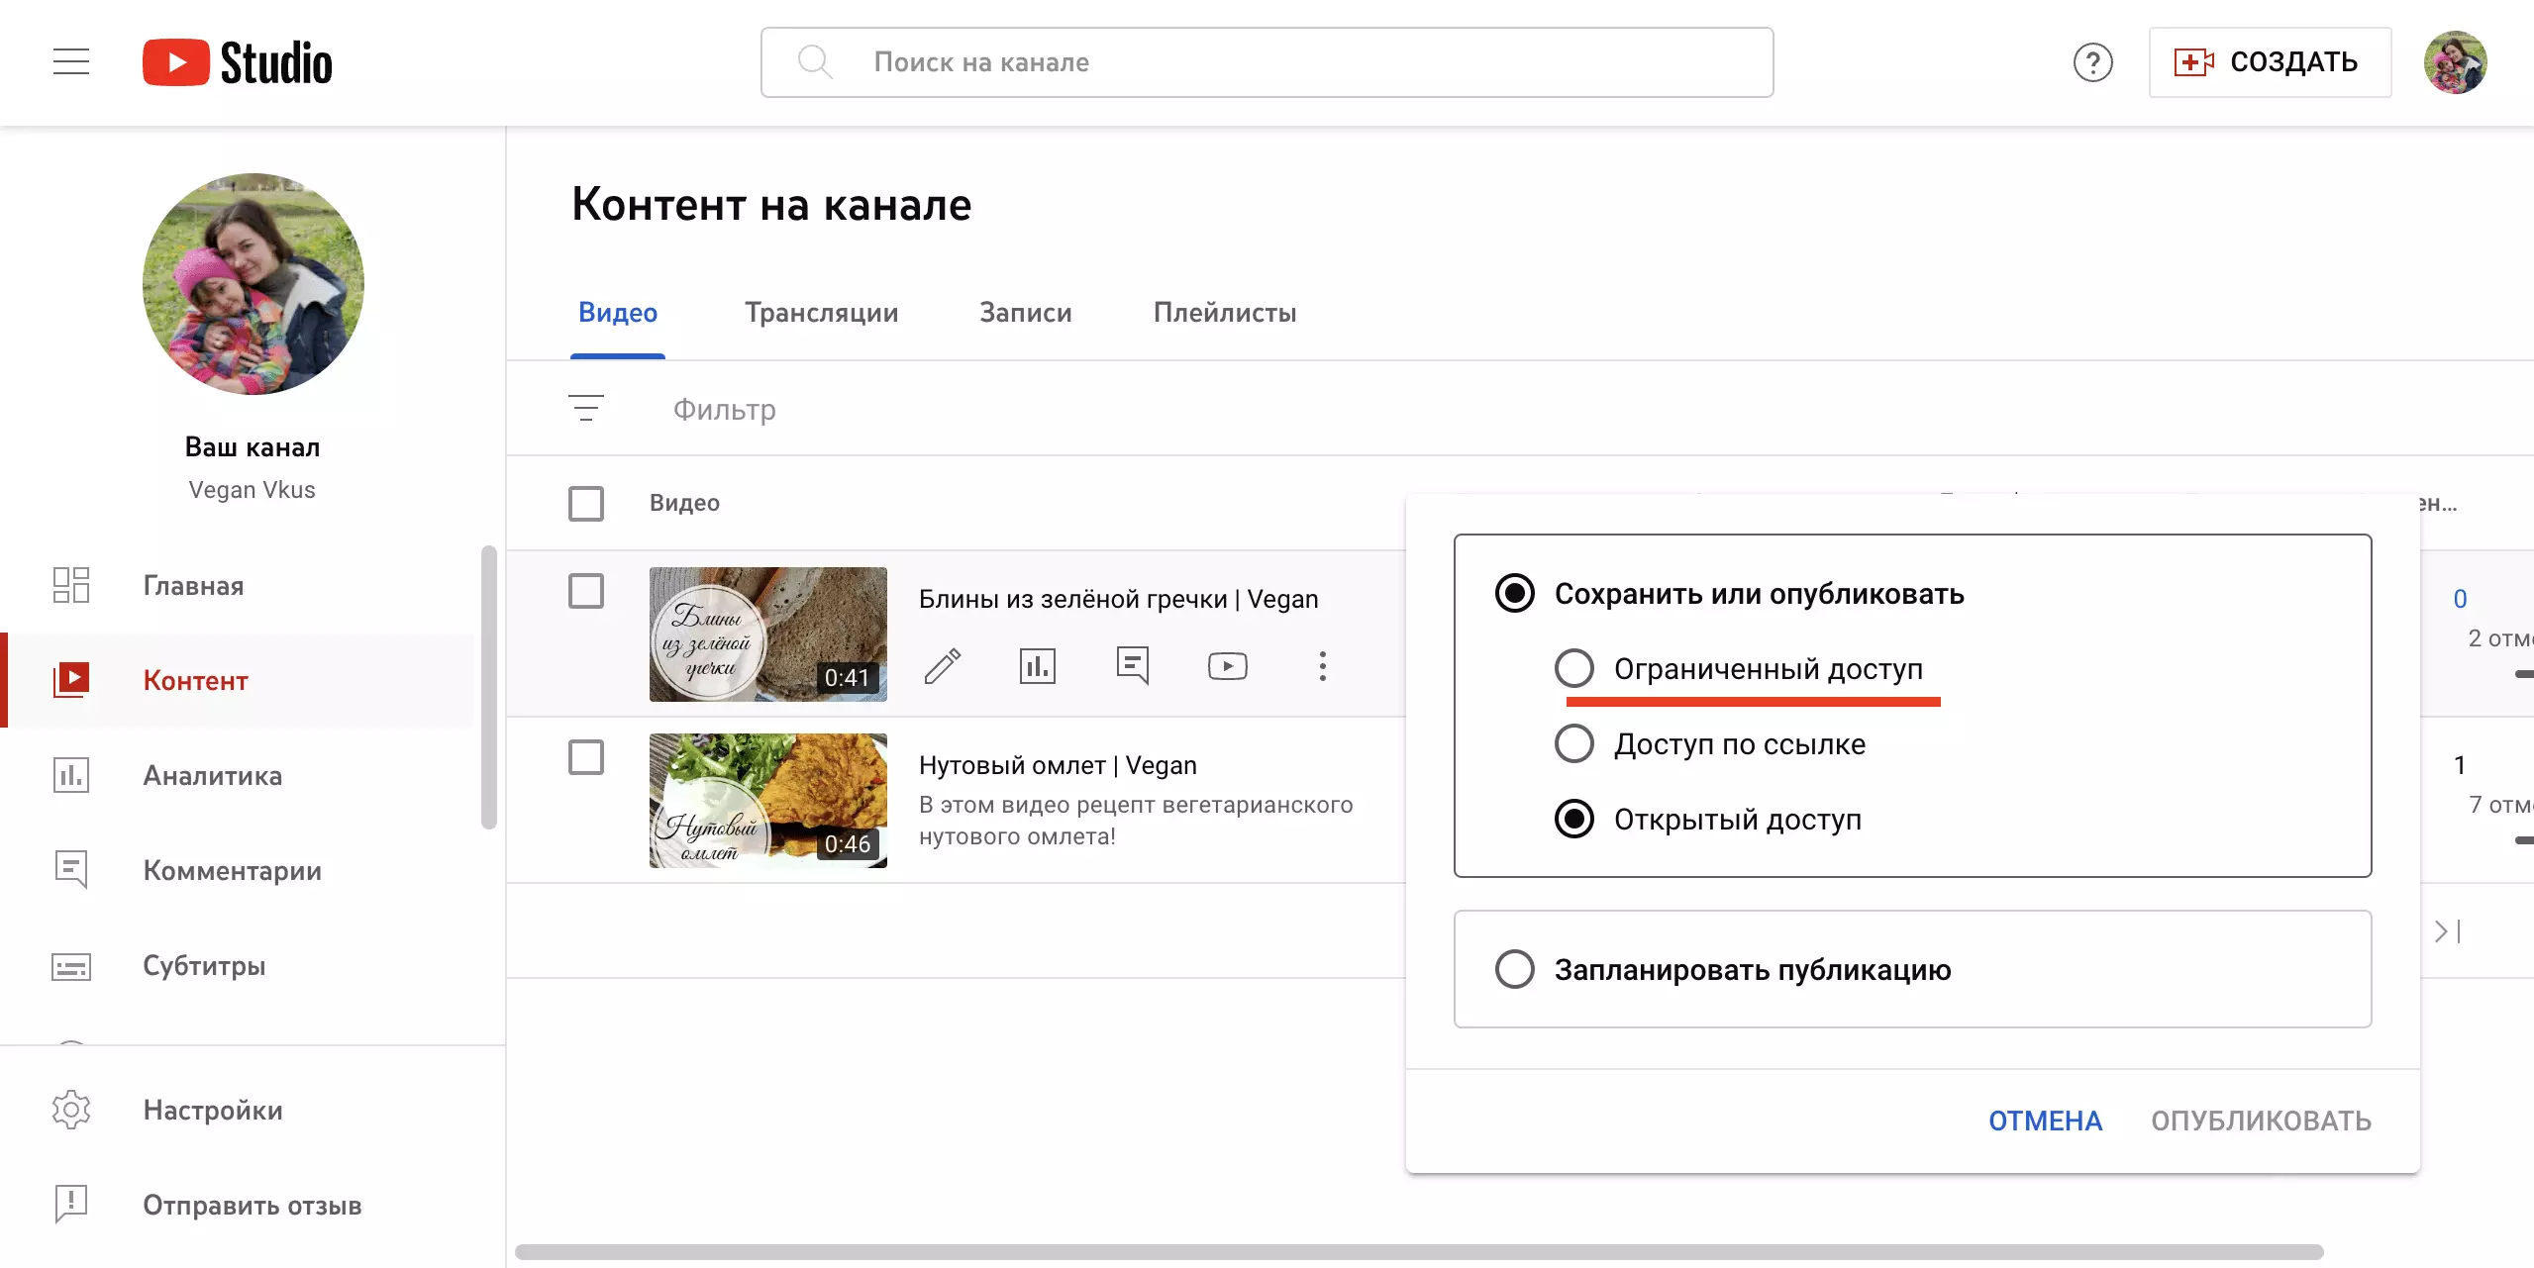Click comment count 0 for Блины video
The image size is (2534, 1268).
[2460, 599]
